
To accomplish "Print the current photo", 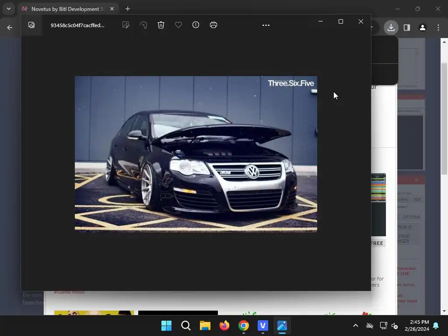I will point(213,25).
